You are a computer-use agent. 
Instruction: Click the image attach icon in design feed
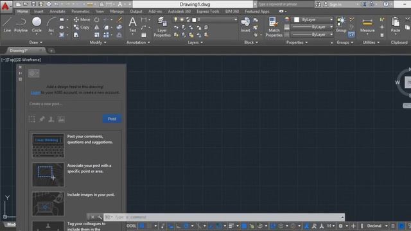(x=61, y=119)
